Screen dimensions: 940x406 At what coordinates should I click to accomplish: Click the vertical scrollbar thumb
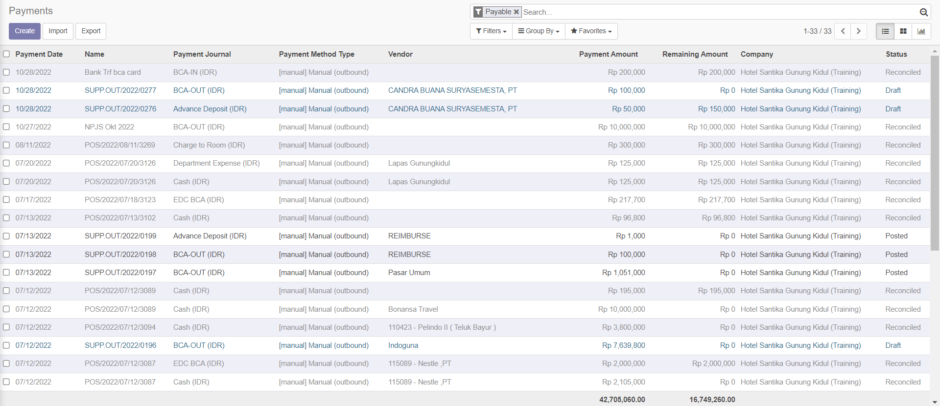coord(935,152)
